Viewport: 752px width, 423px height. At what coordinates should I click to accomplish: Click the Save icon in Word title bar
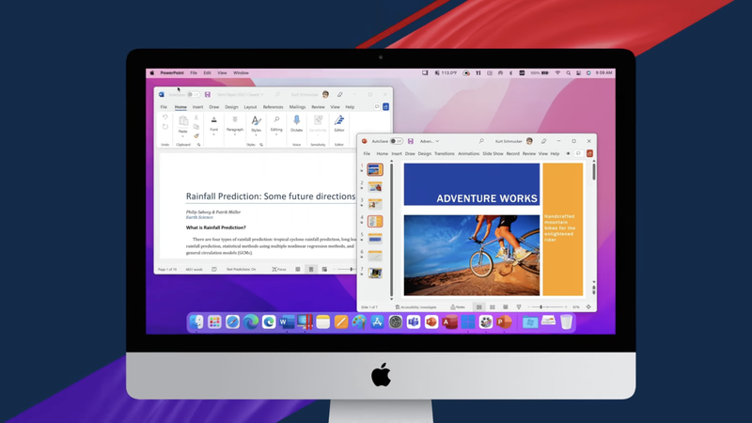(207, 95)
